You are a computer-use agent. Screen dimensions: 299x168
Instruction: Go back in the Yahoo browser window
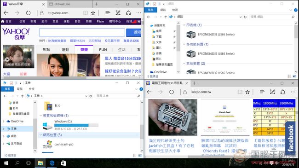[6, 13]
